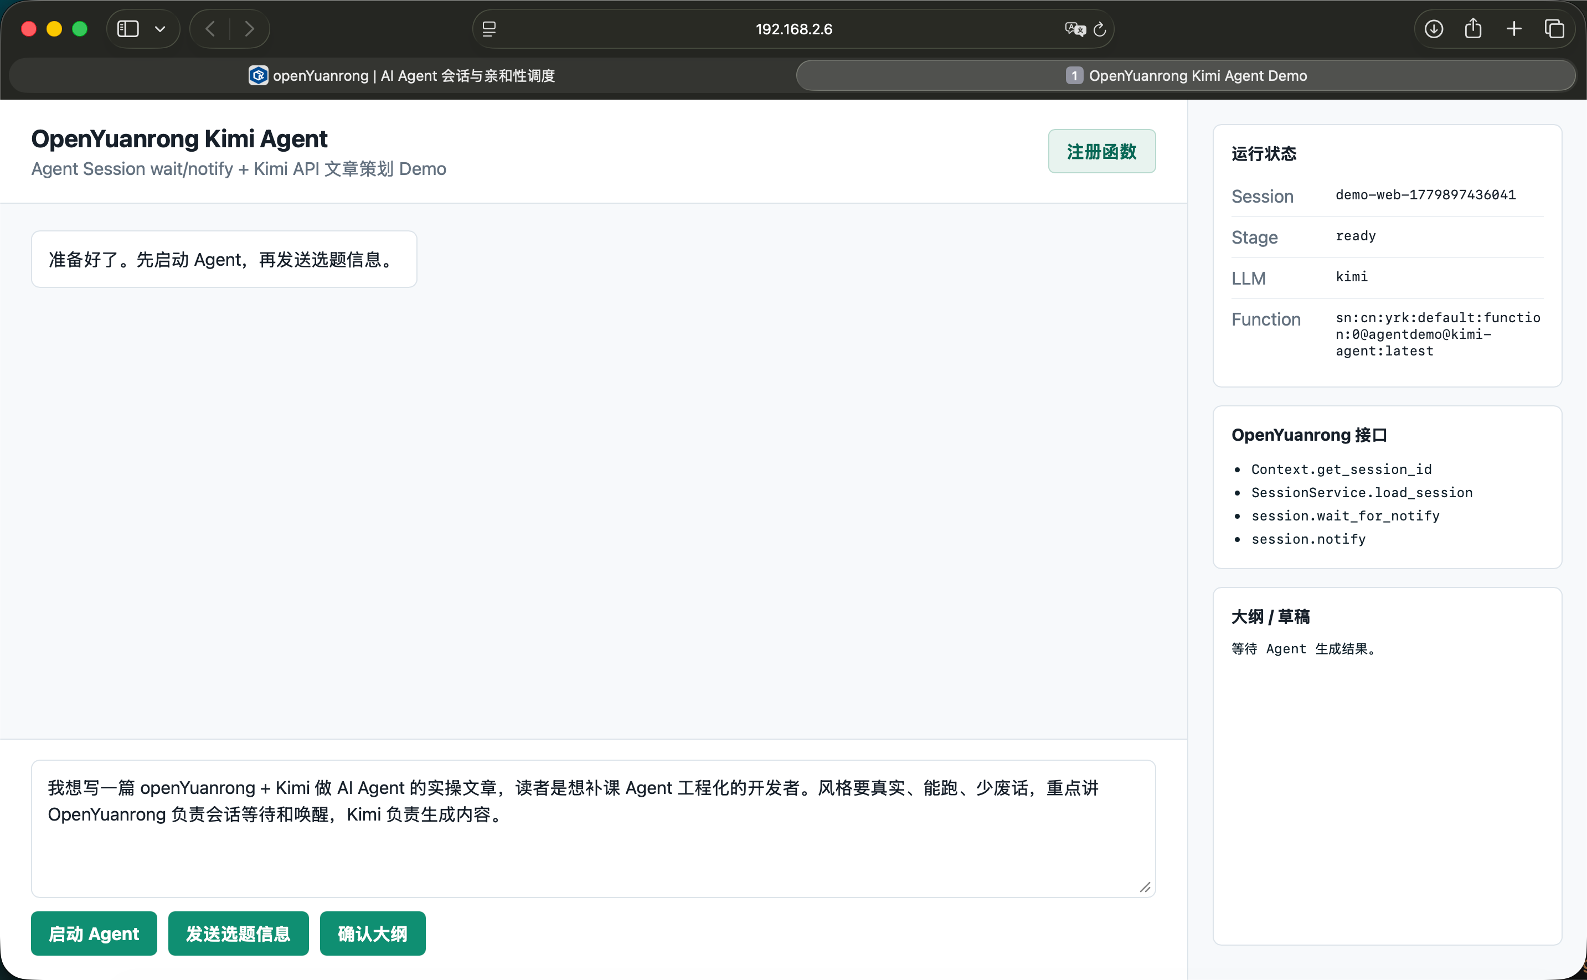1587x980 pixels.
Task: Open a new tab with plus icon
Action: [1514, 29]
